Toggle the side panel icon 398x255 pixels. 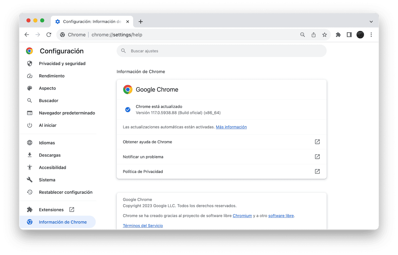(349, 35)
